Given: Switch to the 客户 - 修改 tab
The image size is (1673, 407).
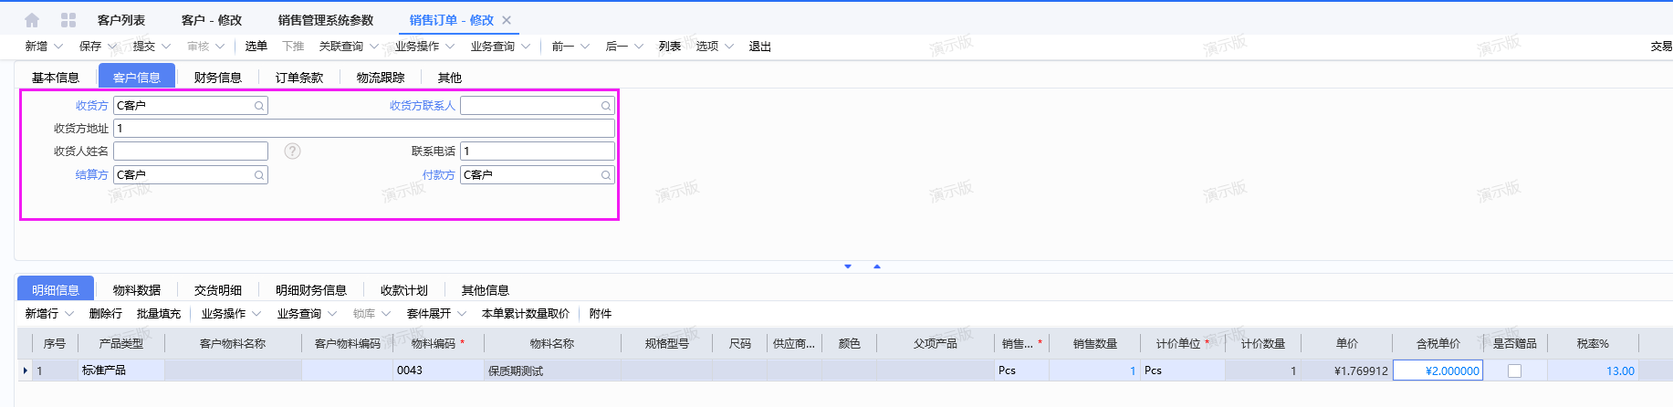Looking at the screenshot, I should pyautogui.click(x=212, y=20).
